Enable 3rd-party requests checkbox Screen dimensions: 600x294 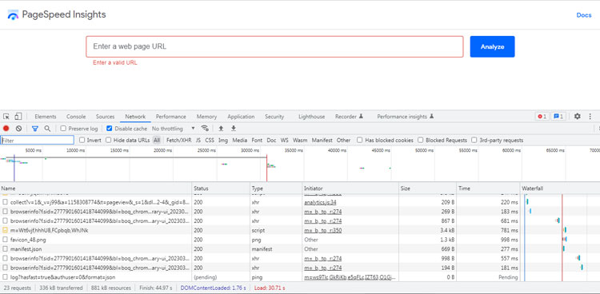coord(474,141)
